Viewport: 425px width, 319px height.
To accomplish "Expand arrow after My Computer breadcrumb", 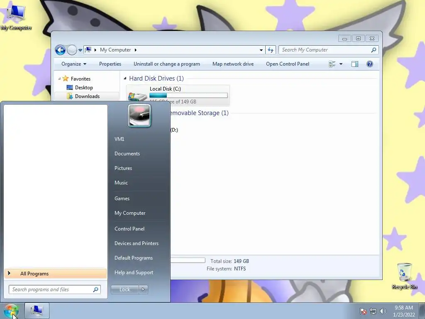I will click(136, 50).
